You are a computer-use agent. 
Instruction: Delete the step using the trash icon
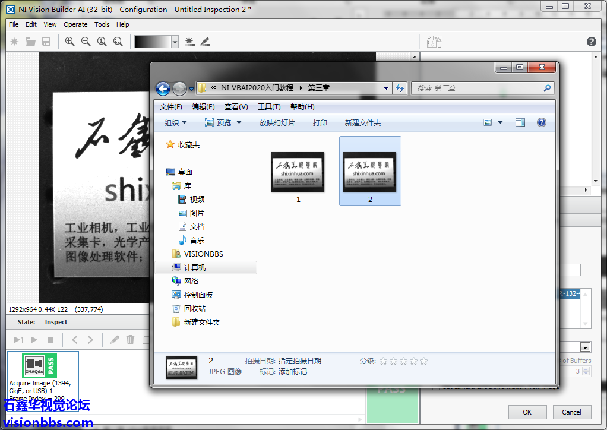(x=130, y=340)
